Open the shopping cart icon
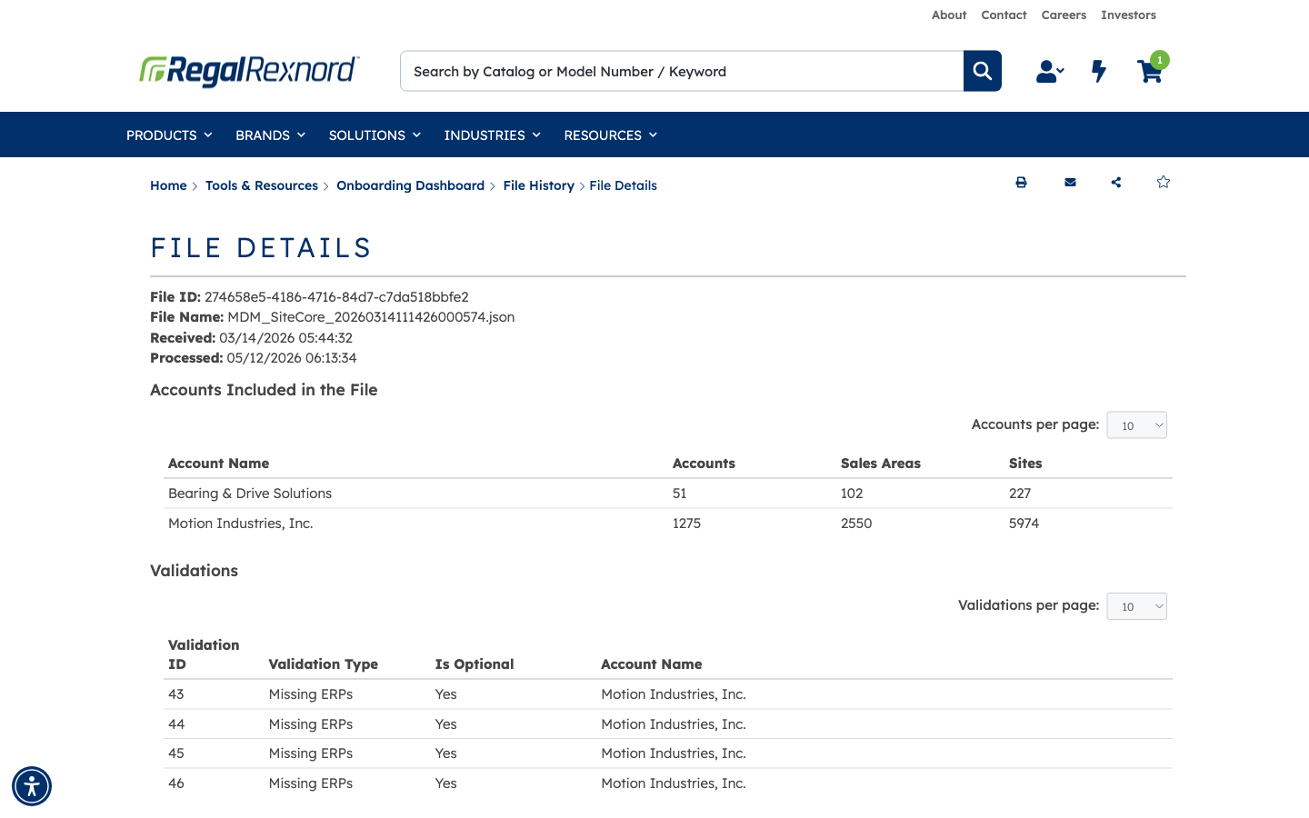The width and height of the screenshot is (1309, 818). coord(1149,72)
